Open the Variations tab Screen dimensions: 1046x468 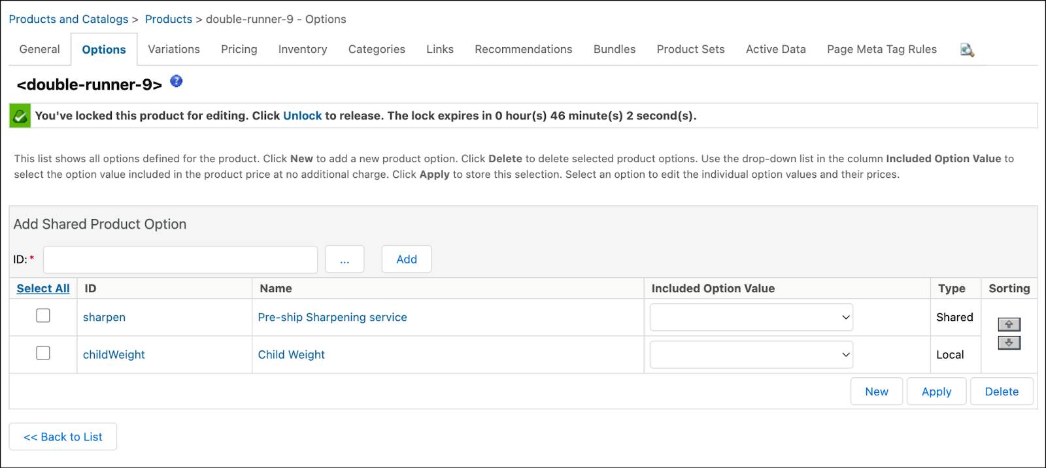(x=174, y=49)
